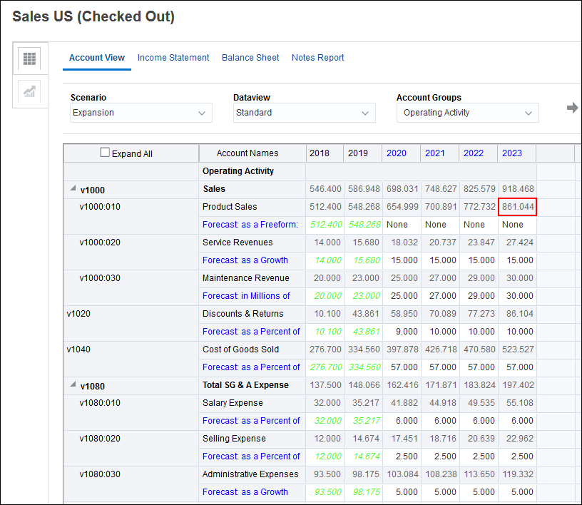Click the right arrow refresh icon
The width and height of the screenshot is (582, 505).
coord(572,108)
